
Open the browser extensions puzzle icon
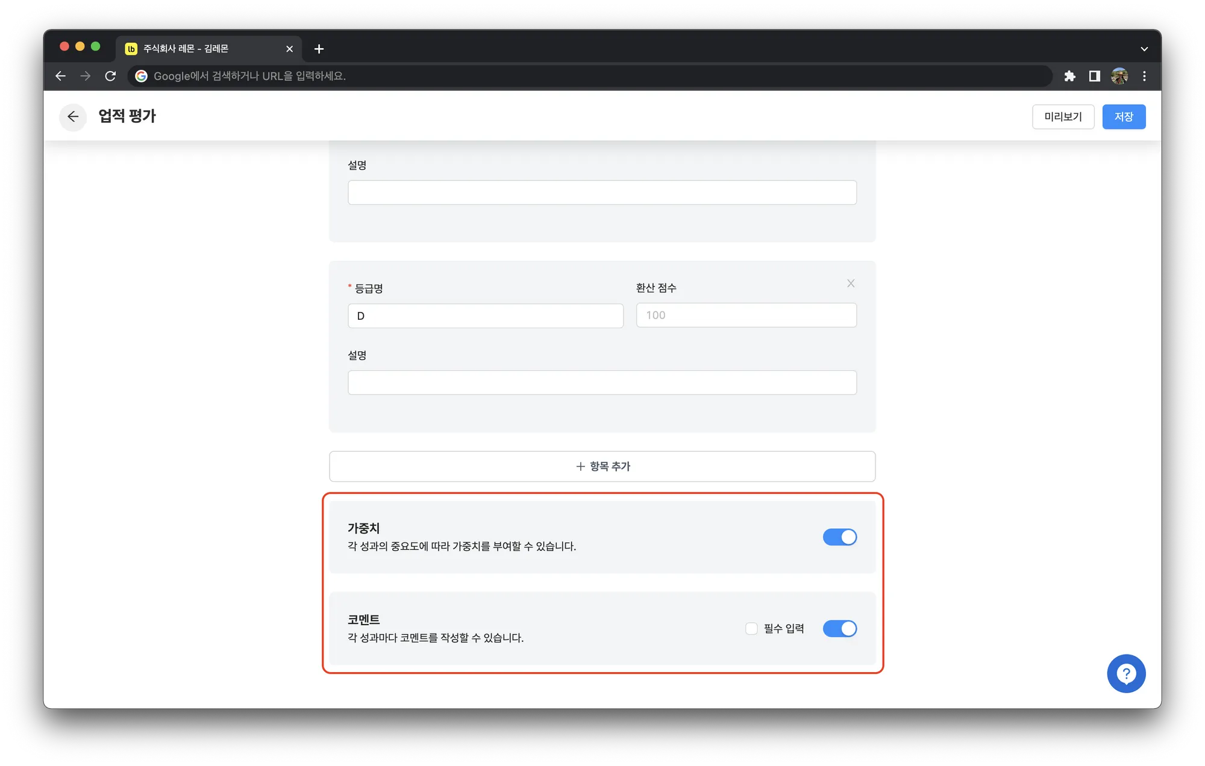(x=1069, y=76)
